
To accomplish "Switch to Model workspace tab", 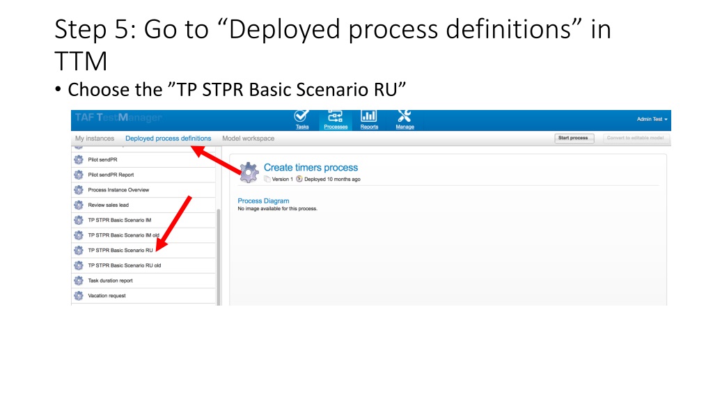I will coord(249,139).
